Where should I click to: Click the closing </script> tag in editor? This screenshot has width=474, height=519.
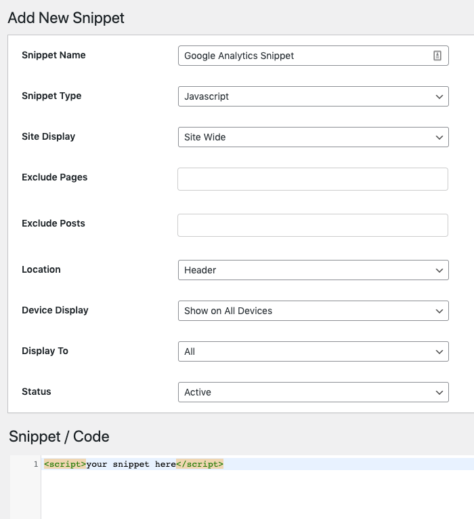200,464
